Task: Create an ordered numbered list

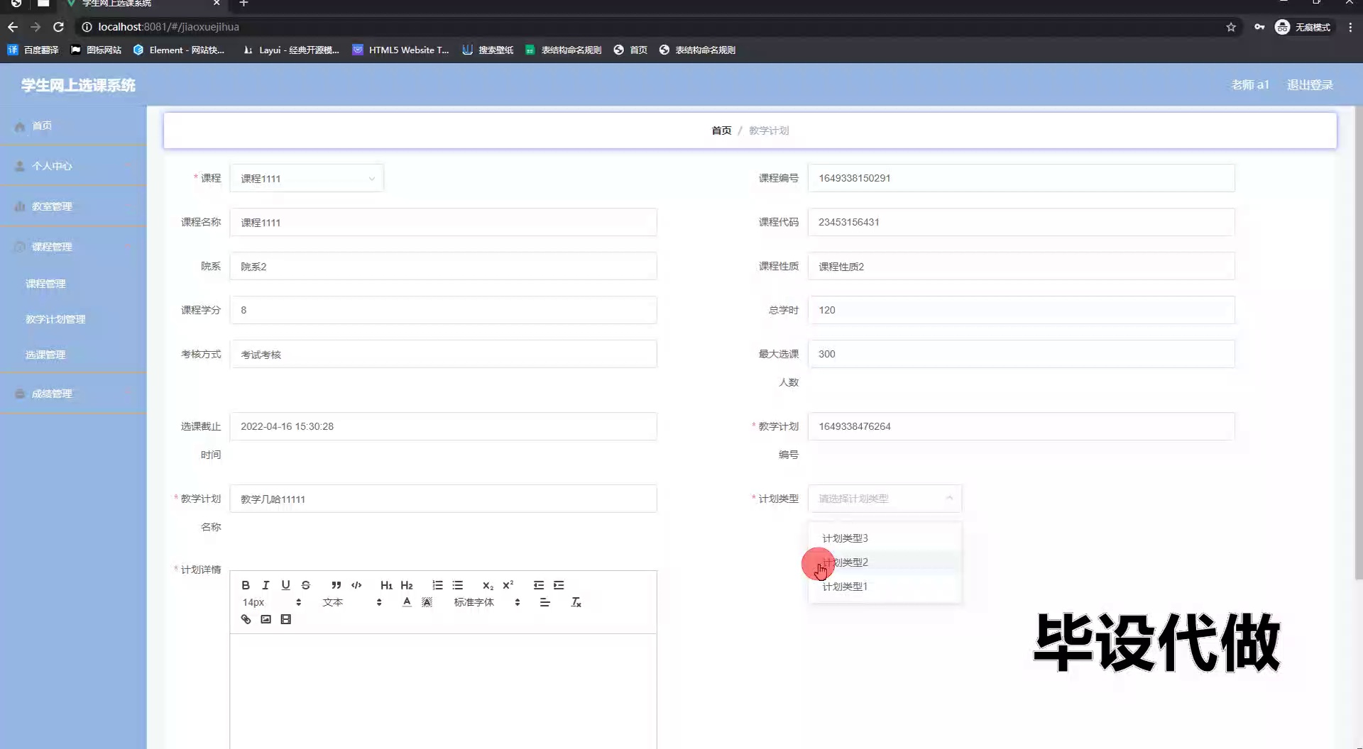Action: [437, 585]
